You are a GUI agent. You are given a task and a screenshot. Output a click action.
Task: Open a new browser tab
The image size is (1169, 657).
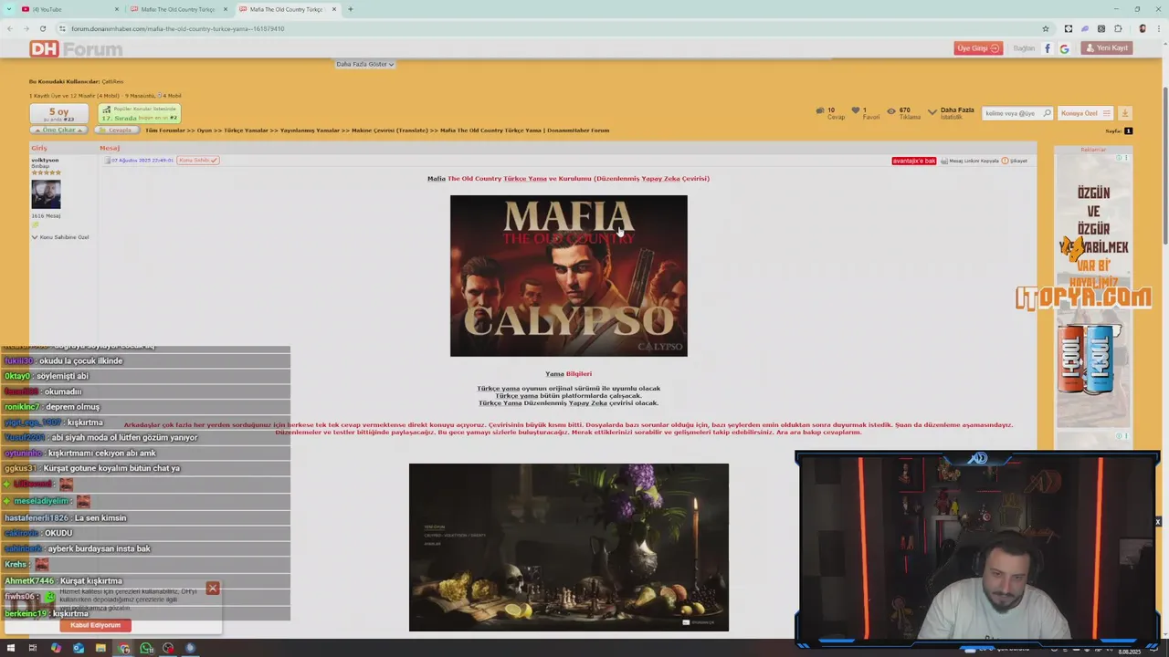click(x=351, y=9)
